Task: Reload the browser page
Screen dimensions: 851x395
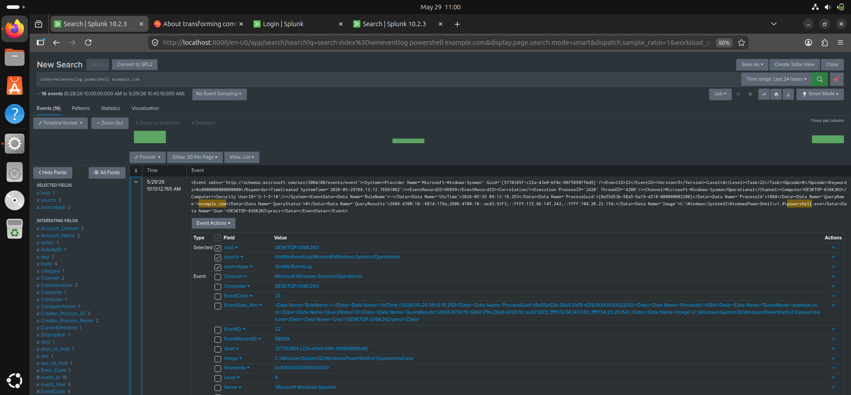Action: 88,43
